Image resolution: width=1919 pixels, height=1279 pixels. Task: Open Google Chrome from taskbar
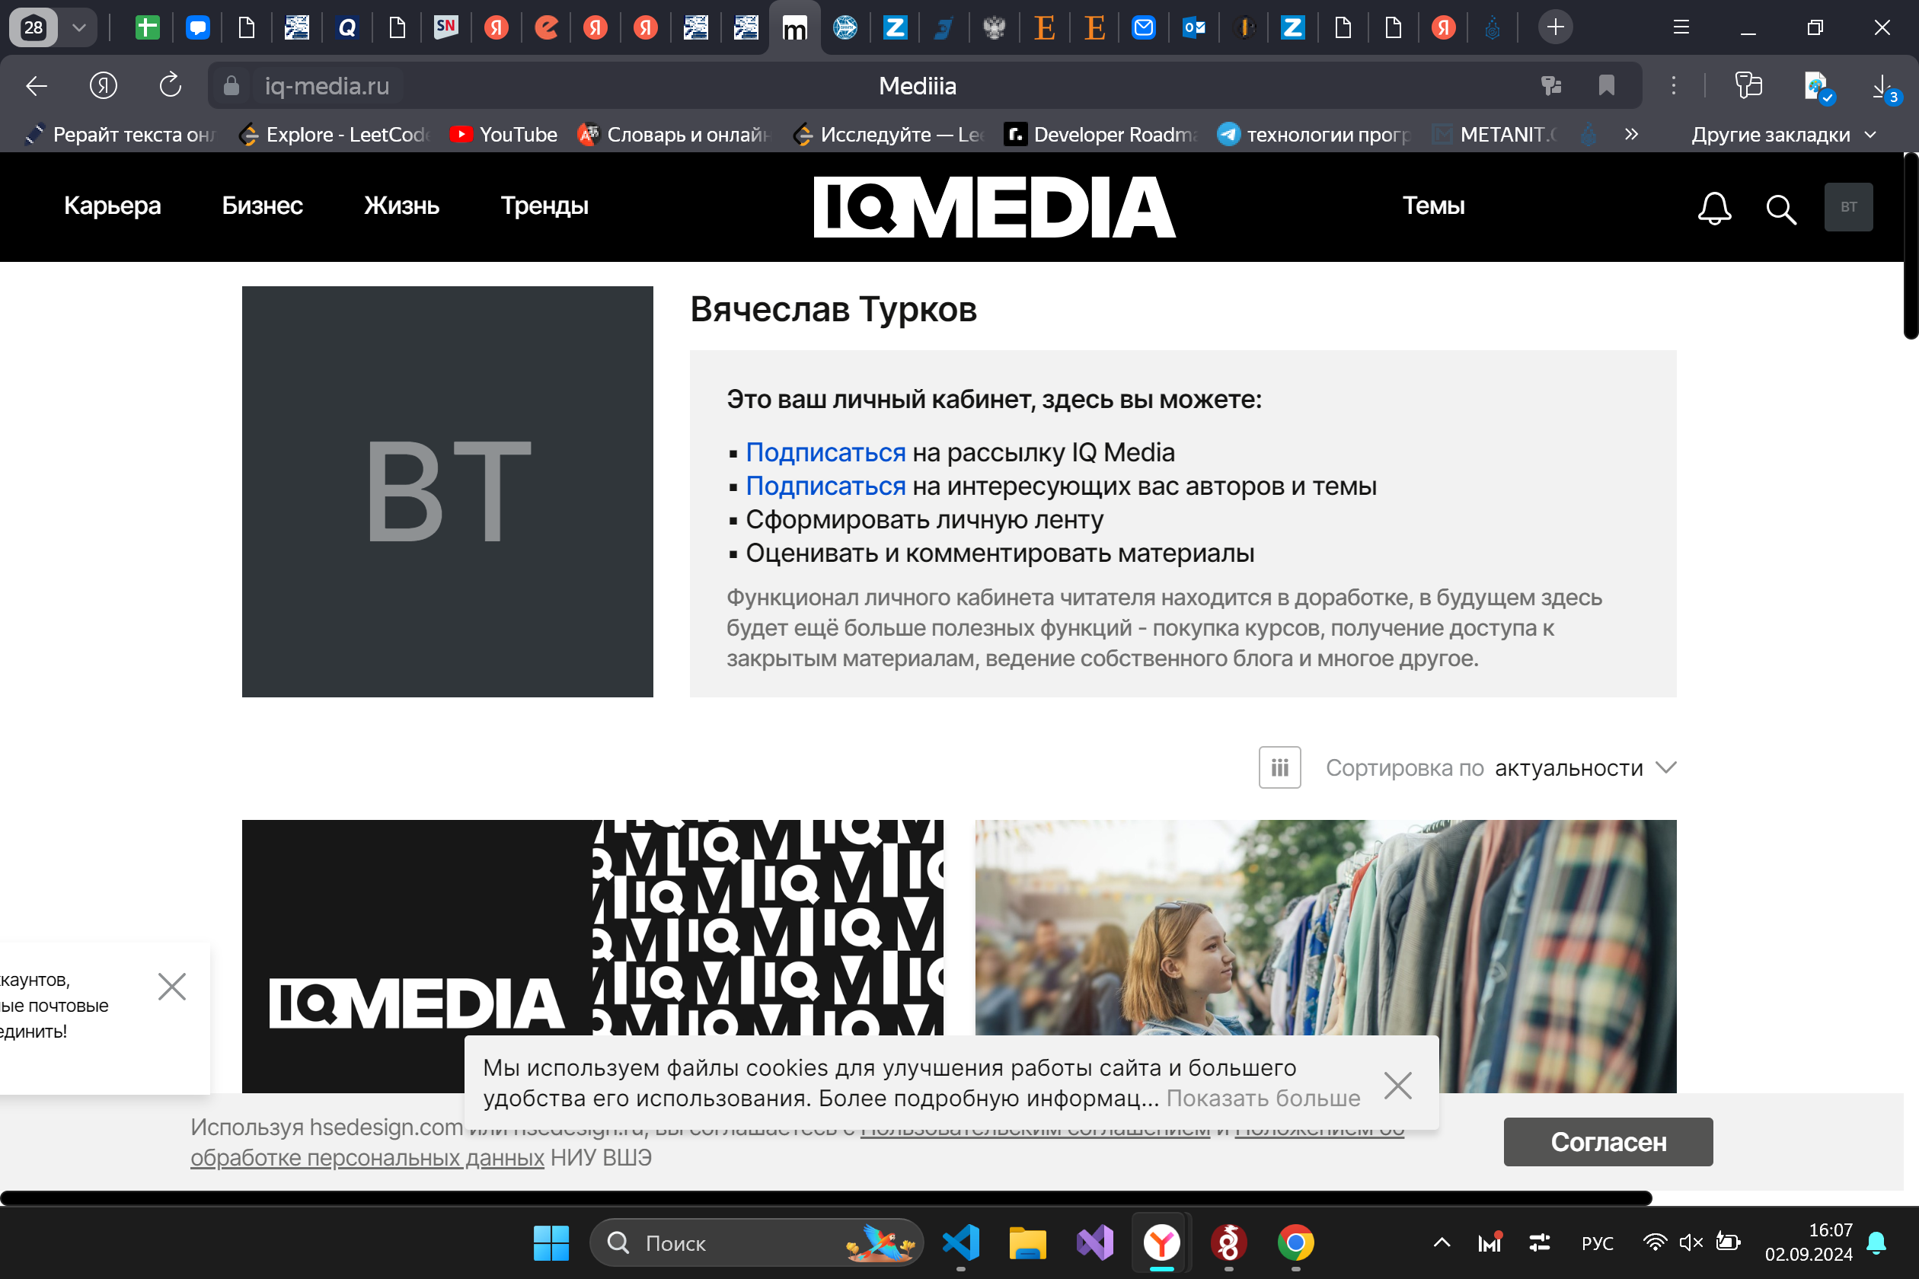tap(1295, 1243)
